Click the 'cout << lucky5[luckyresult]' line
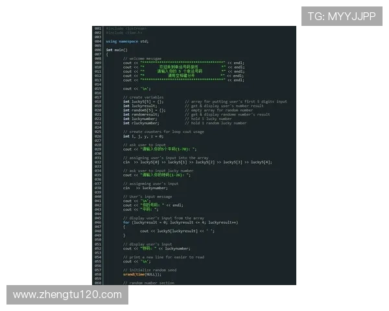Viewport: 389px width, 311px height. coord(177,231)
